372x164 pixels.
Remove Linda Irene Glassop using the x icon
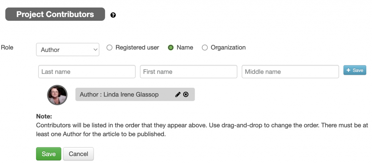coord(186,95)
